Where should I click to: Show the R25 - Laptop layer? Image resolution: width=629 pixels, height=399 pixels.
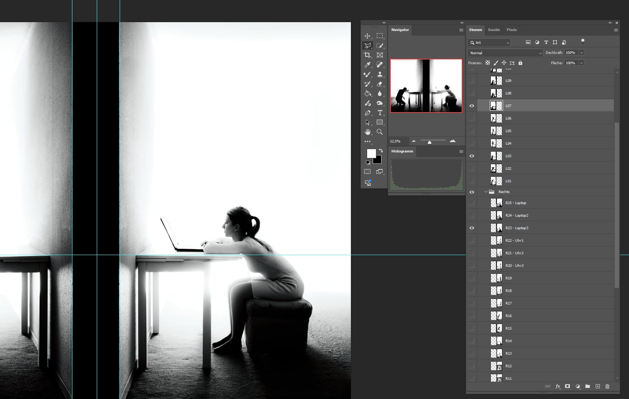pos(472,203)
